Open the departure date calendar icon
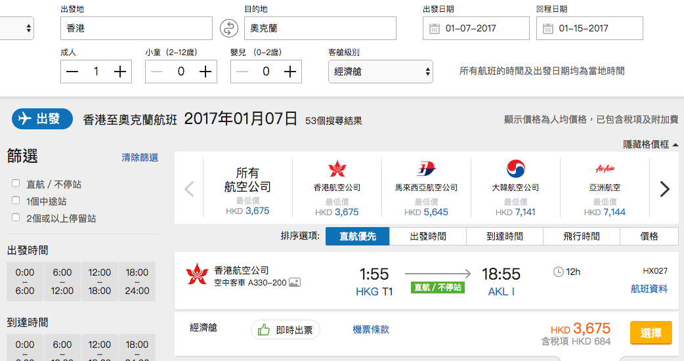Viewport: 684px width, 361px height. 435,29
